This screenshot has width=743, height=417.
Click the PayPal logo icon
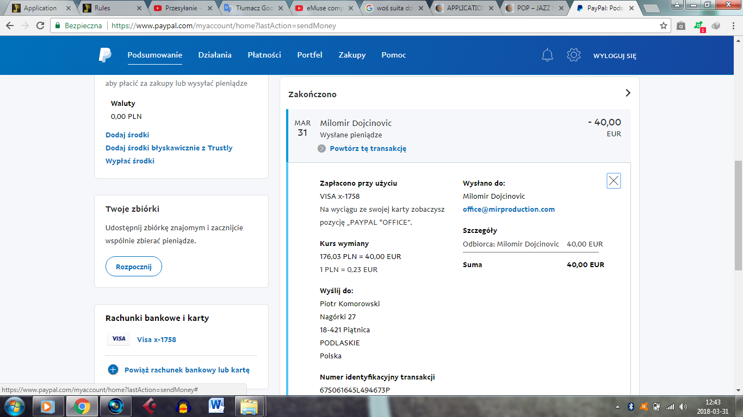[x=105, y=55]
